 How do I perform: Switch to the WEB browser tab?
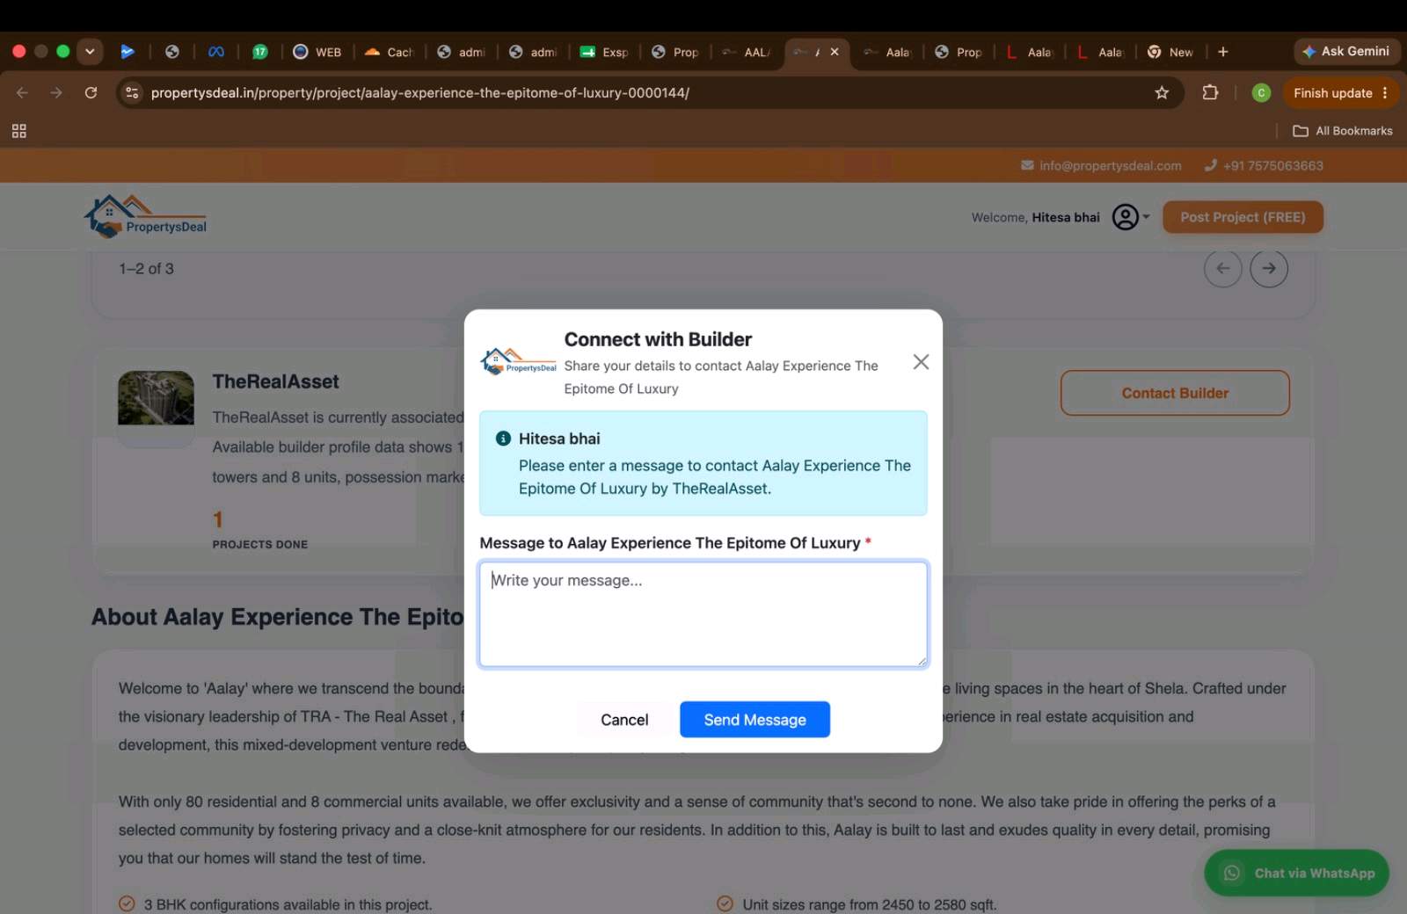317,52
